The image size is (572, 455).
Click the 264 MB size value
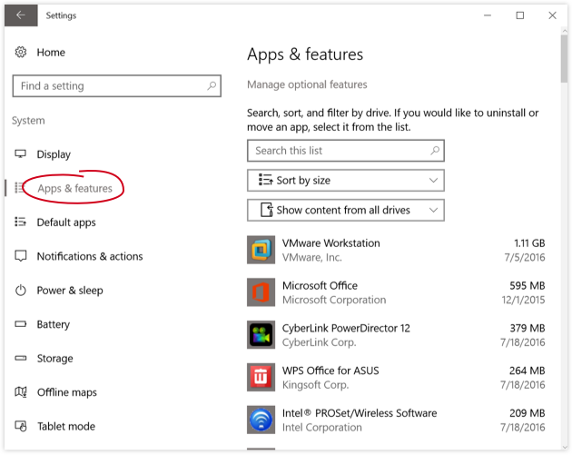(528, 371)
